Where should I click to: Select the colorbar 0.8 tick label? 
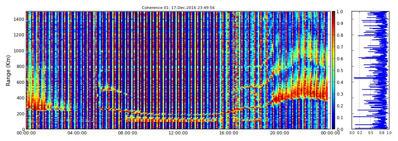(x=340, y=35)
